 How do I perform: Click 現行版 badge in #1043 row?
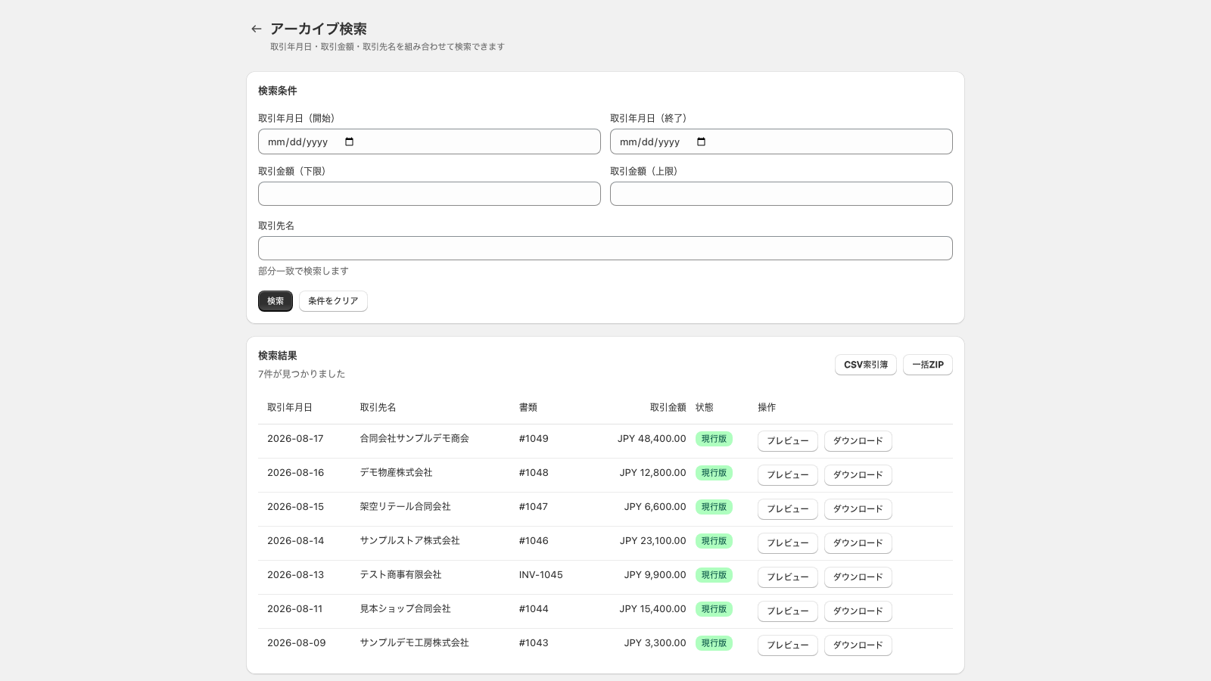point(714,643)
